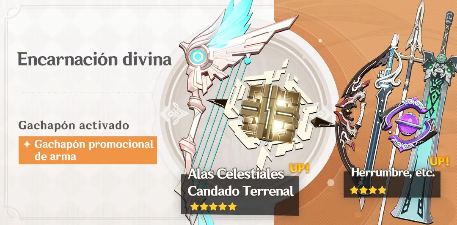The height and width of the screenshot is (225, 457).
Task: Click UP! badge above Herrumbre label
Action: click(440, 162)
